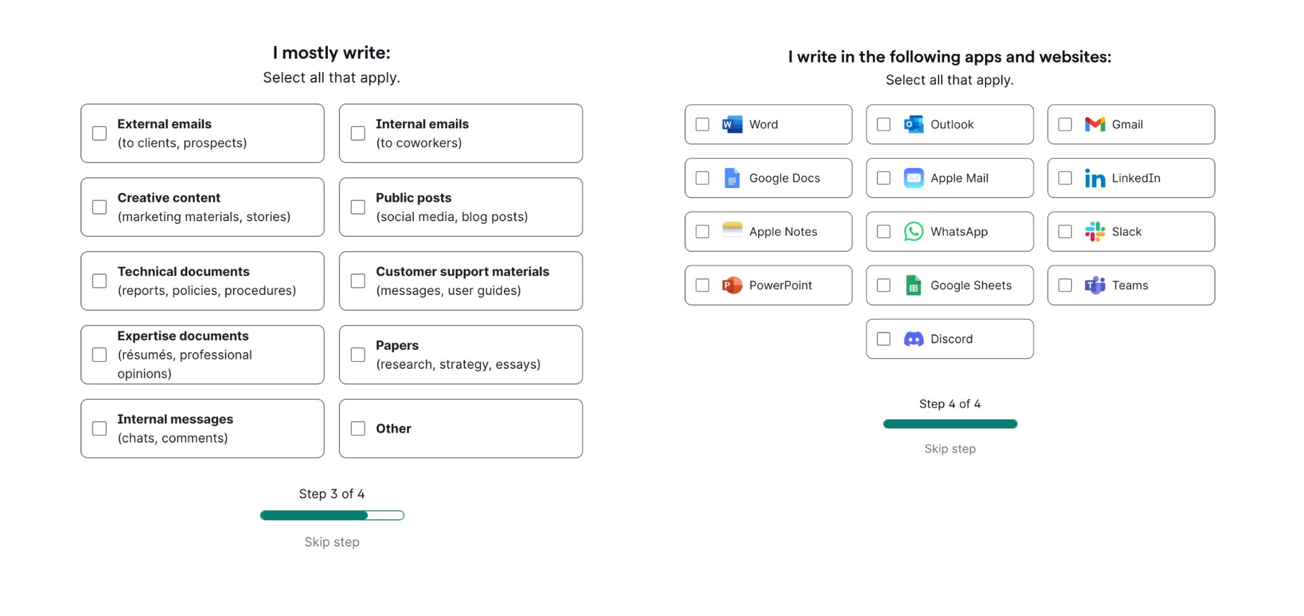The height and width of the screenshot is (616, 1304).
Task: Check the Other checkbox
Action: pos(357,428)
